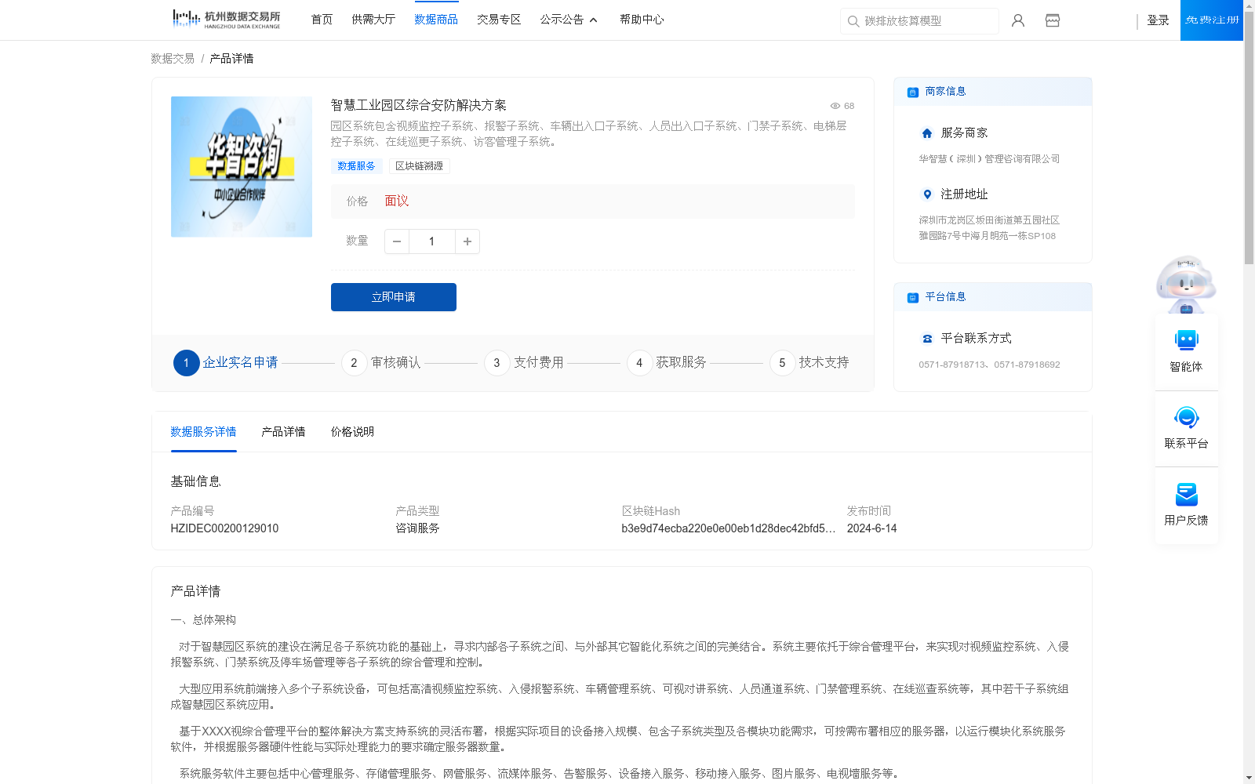Click step 3 支付费用
Screen dimensions: 1255x784
524,363
